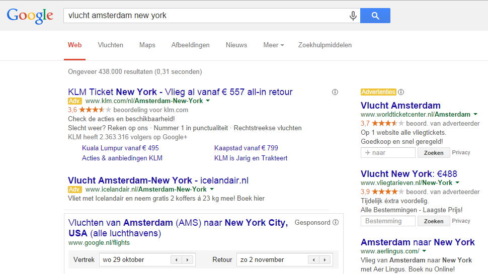Image resolution: width=488 pixels, height=274 pixels.
Task: Open Zoekhulpmiddelen search tools
Action: pos(325,45)
